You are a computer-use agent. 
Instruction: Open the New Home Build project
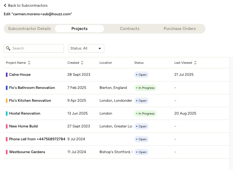[x=23, y=126]
